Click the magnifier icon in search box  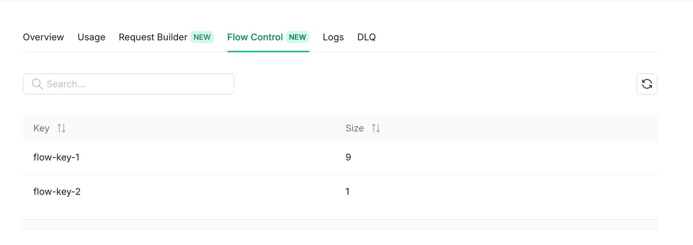pyautogui.click(x=37, y=84)
